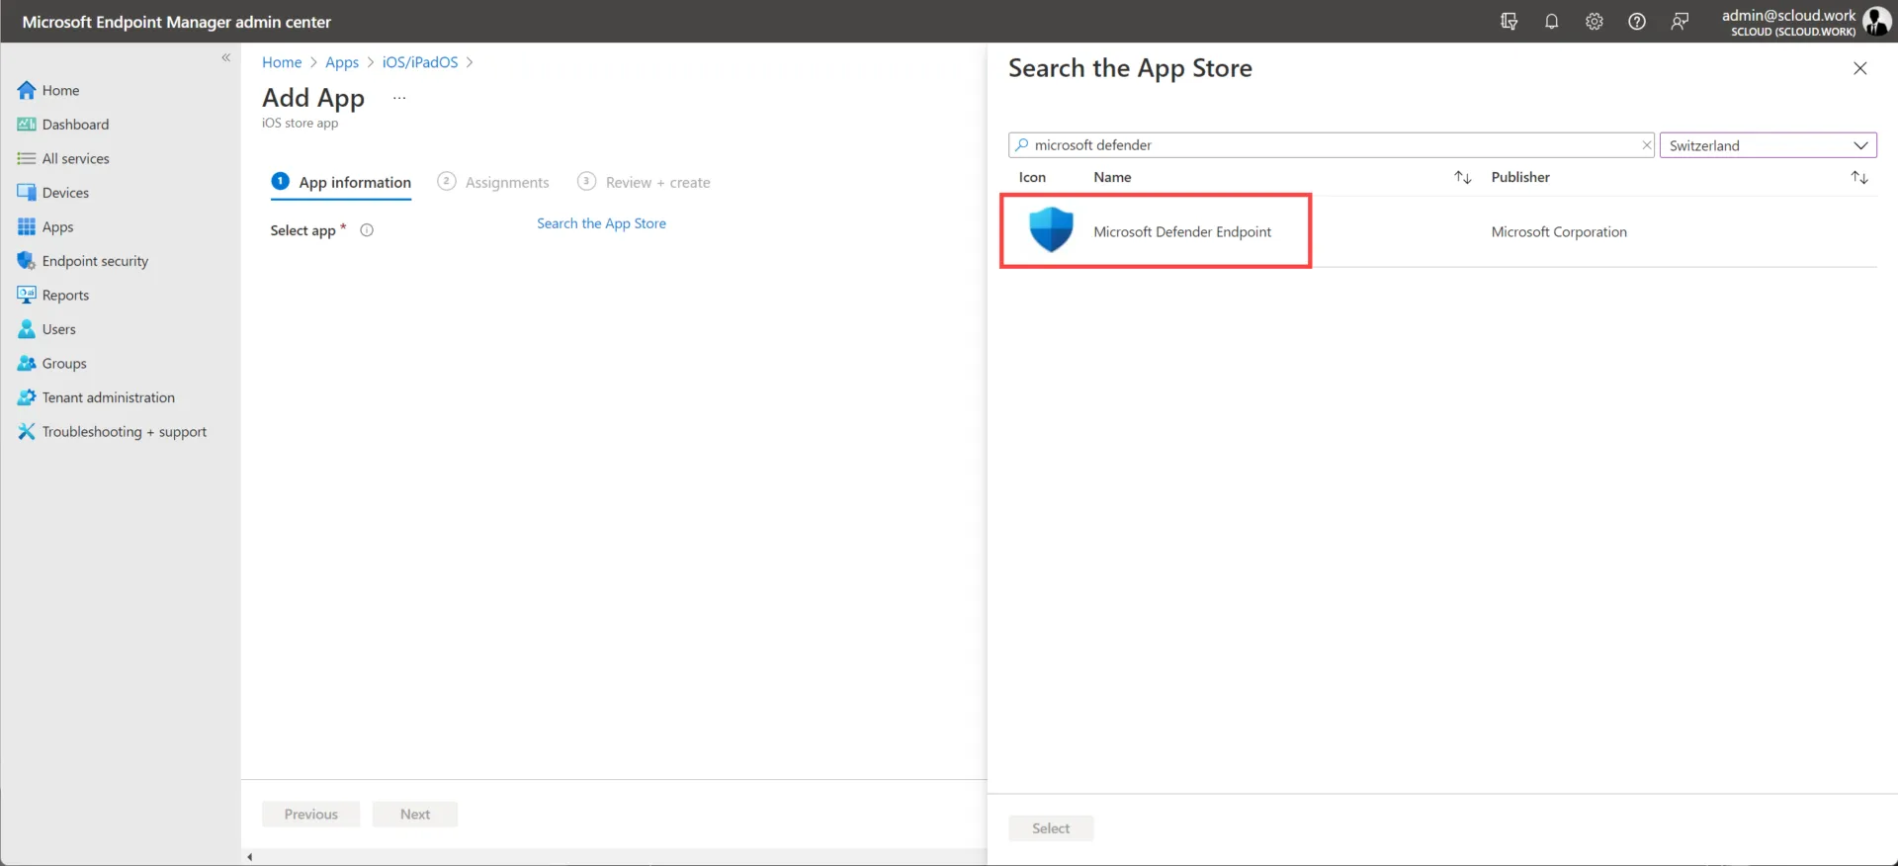
Task: Sort results by Publisher column arrows
Action: point(1859,177)
